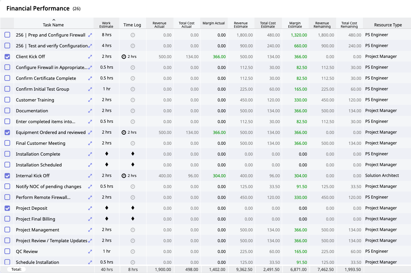
Task: Open expand icon for Prep and Configure Firewall
Action: (x=90, y=35)
